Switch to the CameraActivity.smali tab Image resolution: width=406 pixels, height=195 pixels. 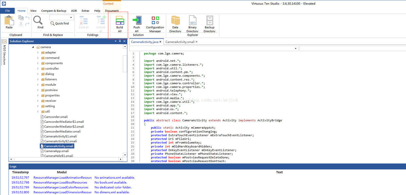[180, 42]
